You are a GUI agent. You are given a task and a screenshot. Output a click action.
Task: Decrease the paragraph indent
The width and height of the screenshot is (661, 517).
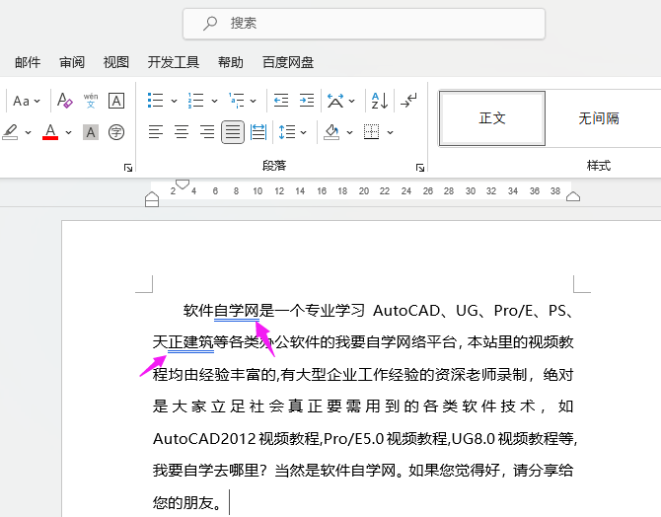point(281,101)
